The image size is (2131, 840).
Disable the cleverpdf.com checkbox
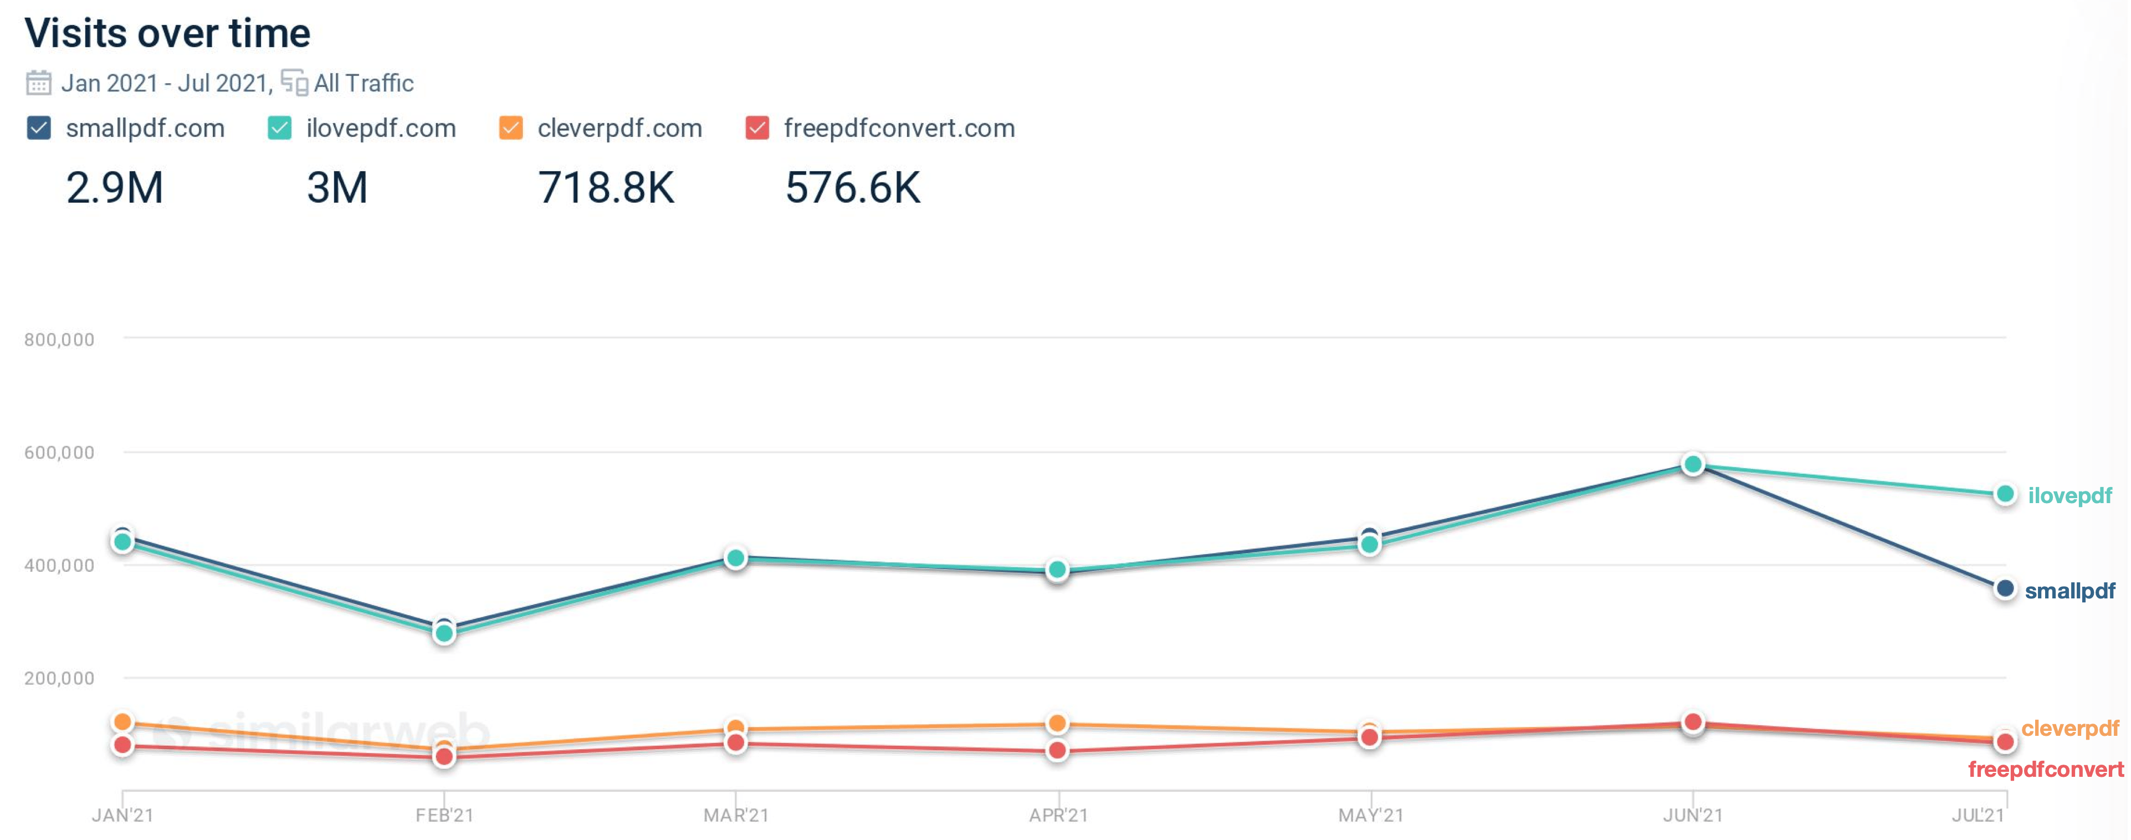(x=511, y=129)
